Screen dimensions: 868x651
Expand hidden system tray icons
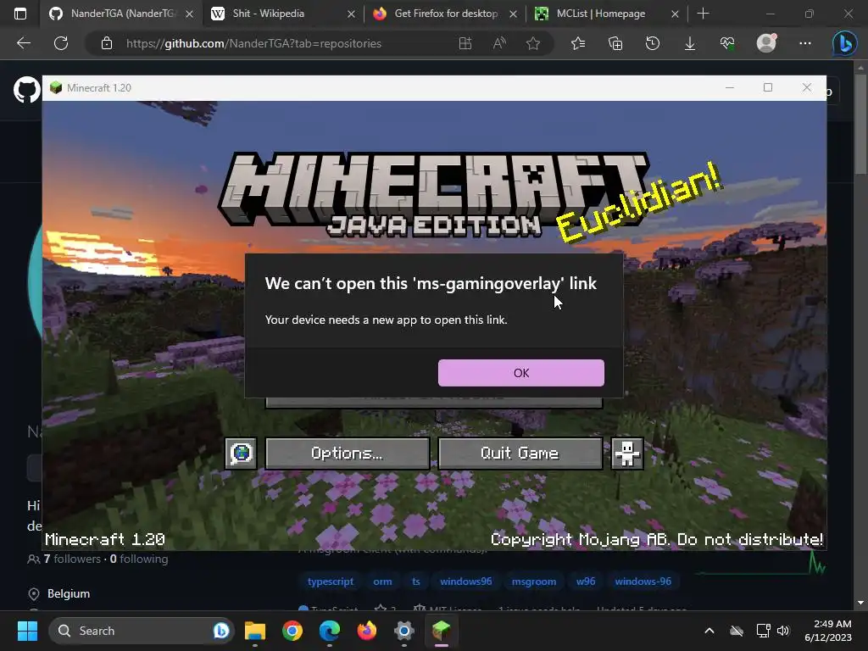[x=709, y=631]
